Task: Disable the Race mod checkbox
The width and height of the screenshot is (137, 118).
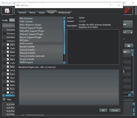Action: 8,59
